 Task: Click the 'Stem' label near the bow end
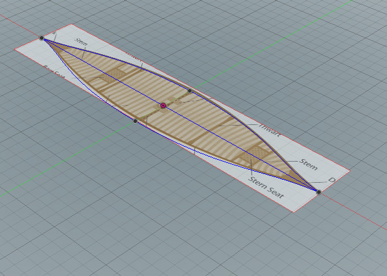81,42
